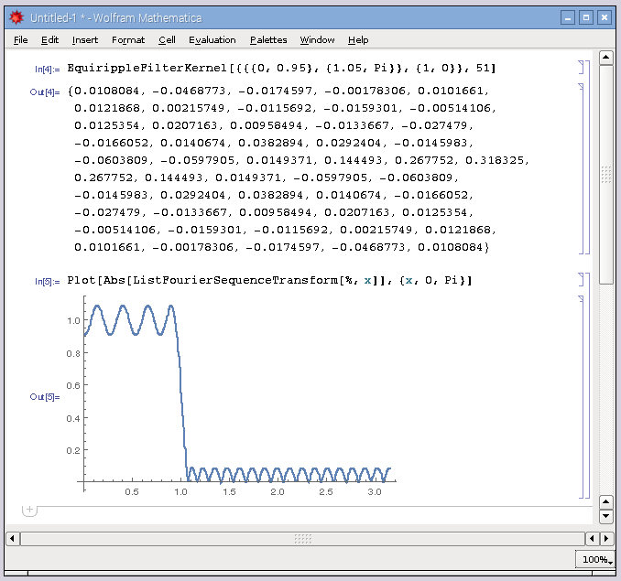Click the Mathematica spikey icon in title bar
Viewport: 621px width, 581px height.
16,17
